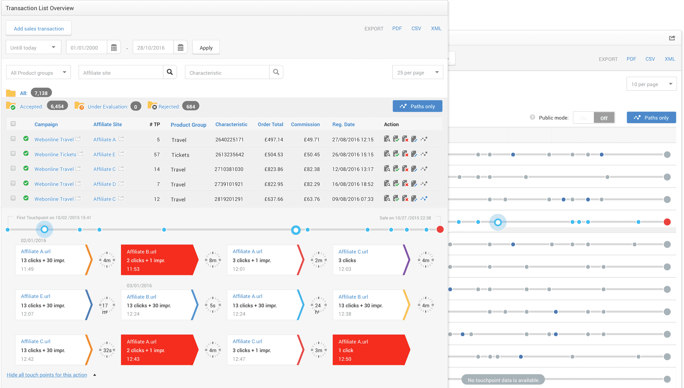Select the red Affiliate B.url 11:53 touchpoint card
The width and height of the screenshot is (684, 388).
tap(159, 260)
